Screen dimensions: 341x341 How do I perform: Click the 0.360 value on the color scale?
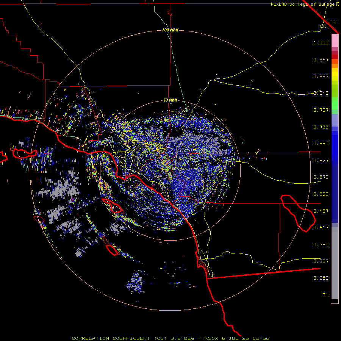(321, 245)
